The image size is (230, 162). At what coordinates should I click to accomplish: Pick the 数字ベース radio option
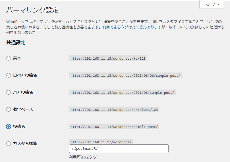click(x=9, y=109)
